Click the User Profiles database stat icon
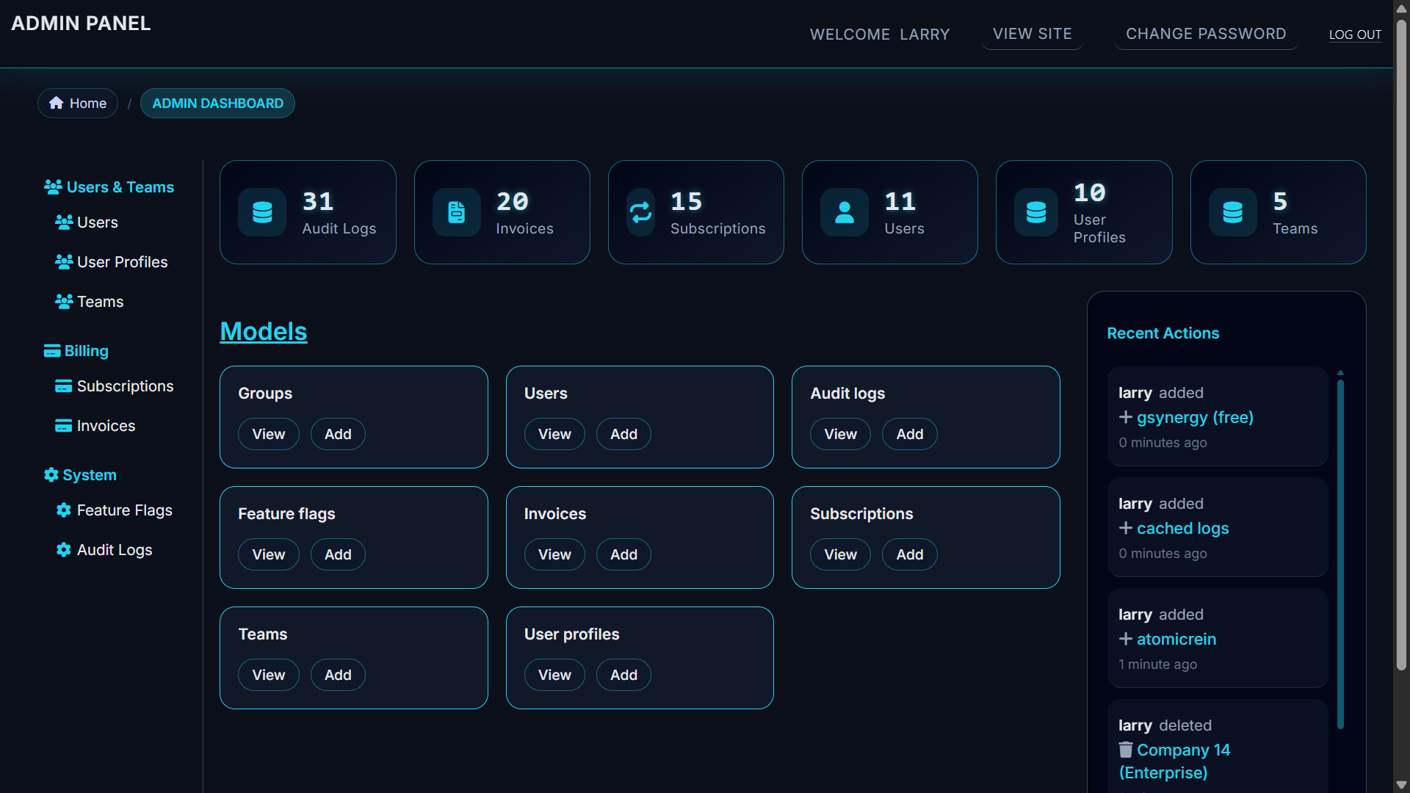The image size is (1410, 793). 1036,212
